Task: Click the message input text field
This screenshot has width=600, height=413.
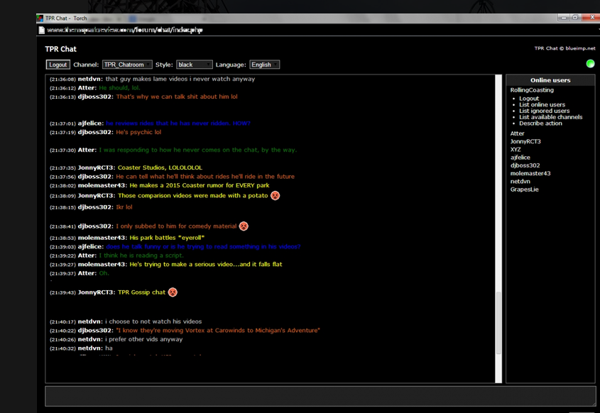Action: (x=320, y=396)
